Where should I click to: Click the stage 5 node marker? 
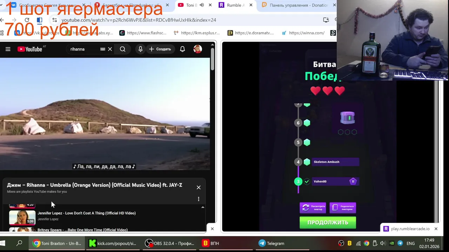298,142
